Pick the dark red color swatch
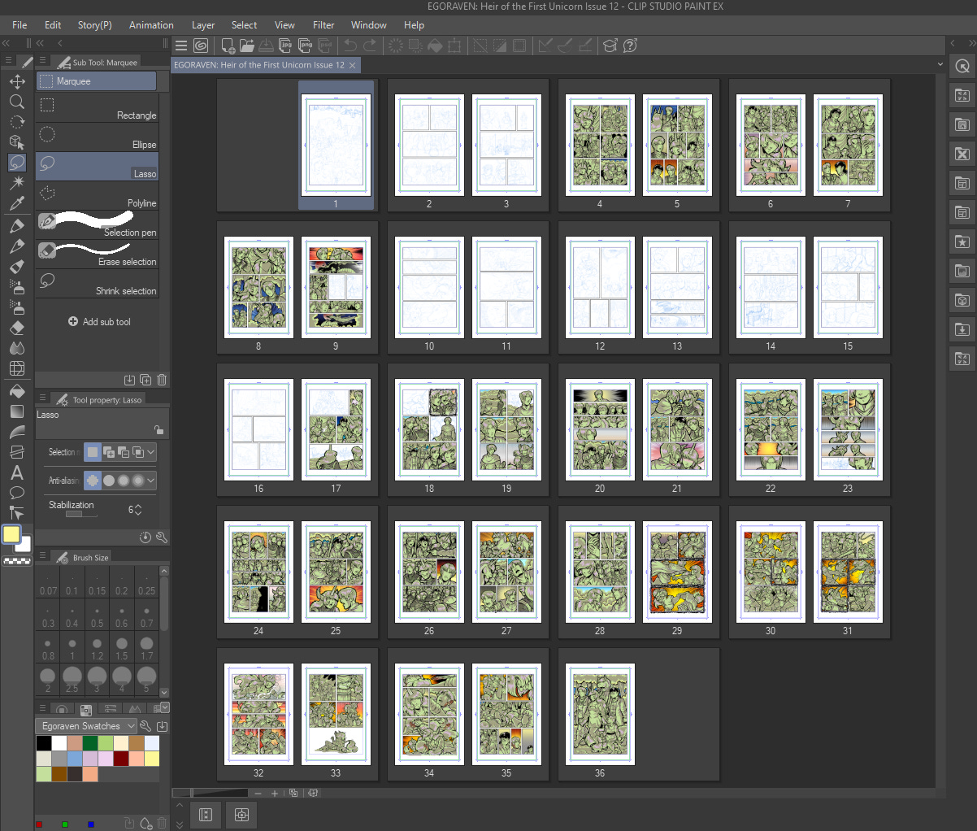This screenshot has height=831, width=977. [121, 758]
